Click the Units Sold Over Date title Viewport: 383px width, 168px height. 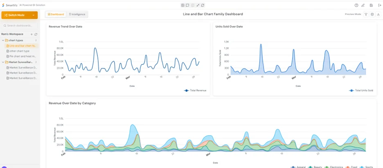229,27
